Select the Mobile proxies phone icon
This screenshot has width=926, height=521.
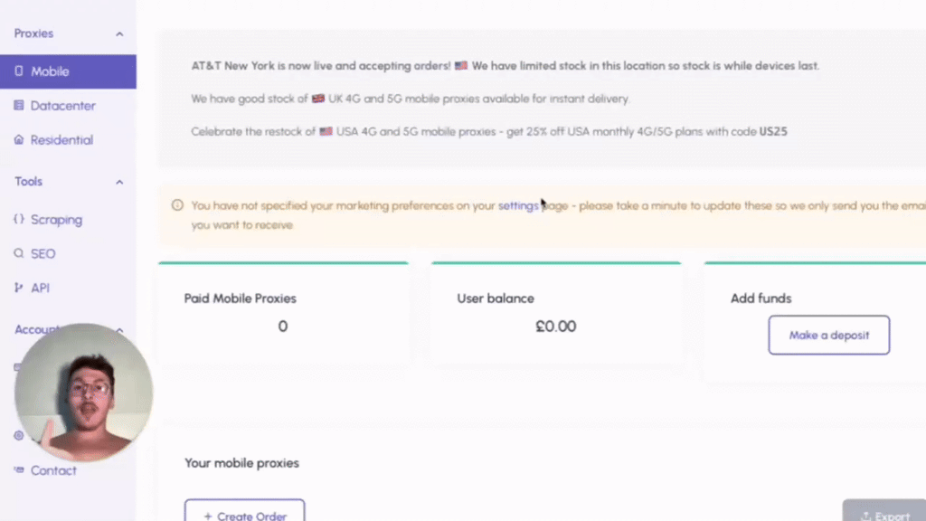click(20, 71)
